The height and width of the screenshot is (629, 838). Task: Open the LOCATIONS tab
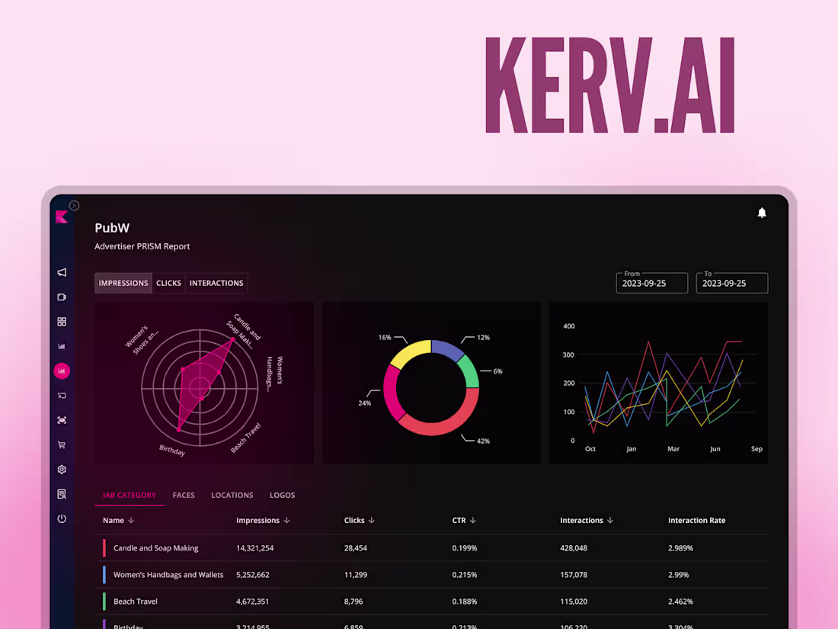pos(232,495)
